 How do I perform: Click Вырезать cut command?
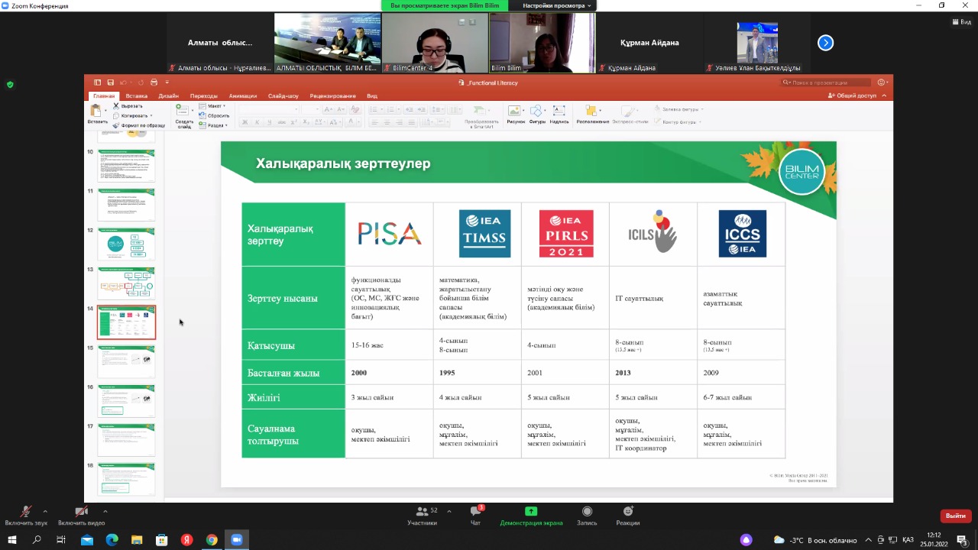[x=128, y=106]
